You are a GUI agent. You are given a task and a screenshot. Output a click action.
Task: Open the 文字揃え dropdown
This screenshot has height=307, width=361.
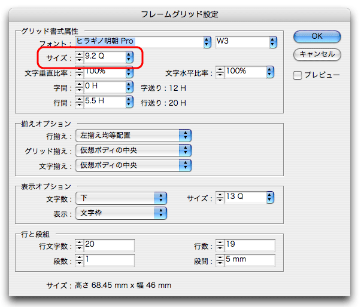(186, 164)
